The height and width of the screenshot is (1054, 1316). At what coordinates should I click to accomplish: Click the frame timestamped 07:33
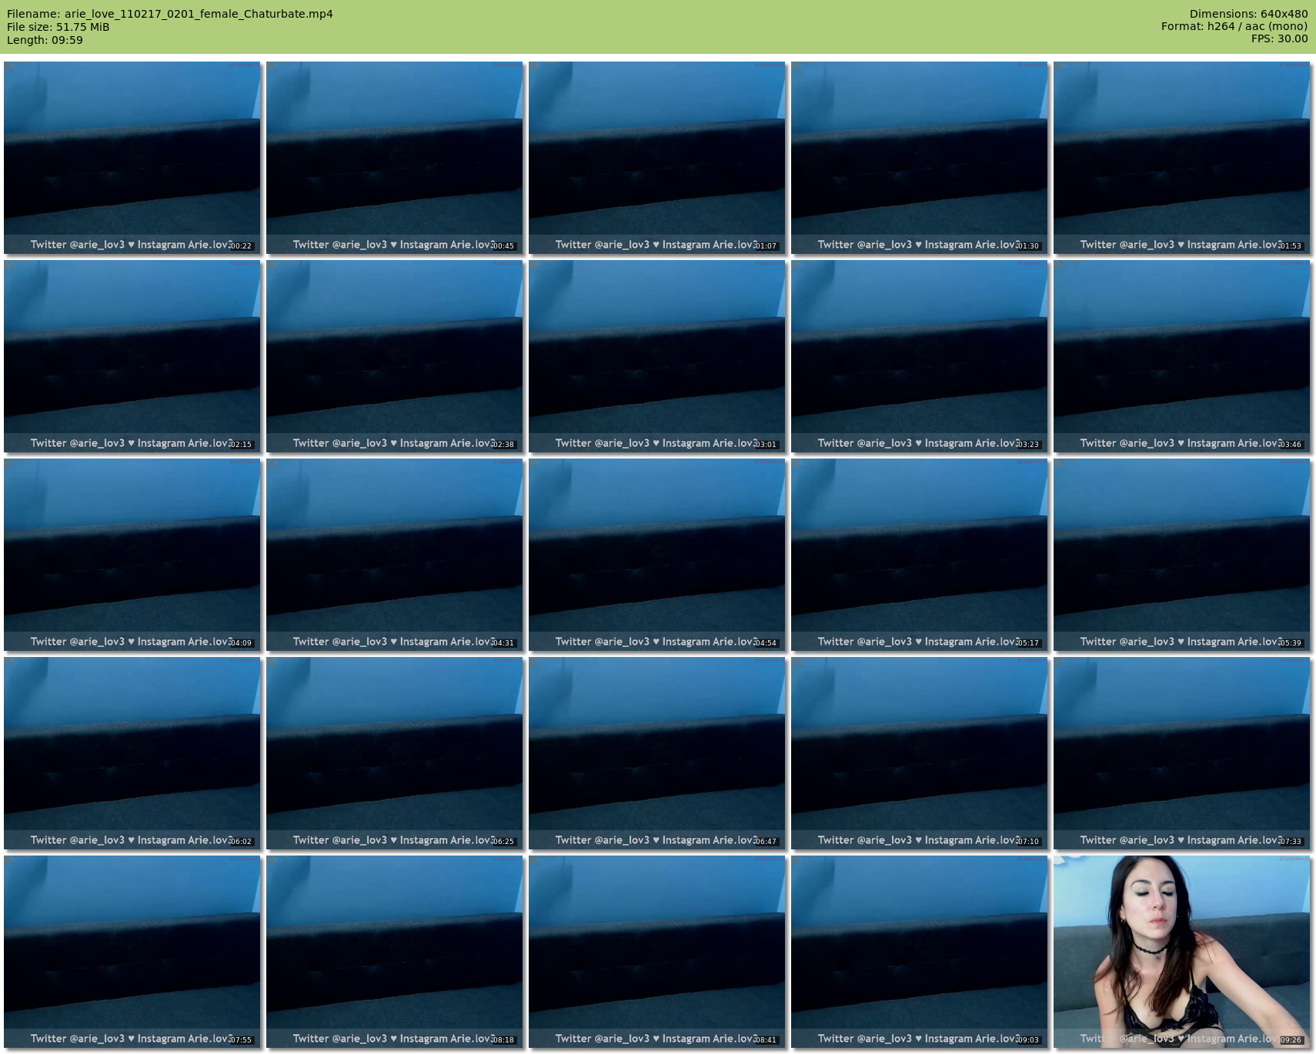1181,753
